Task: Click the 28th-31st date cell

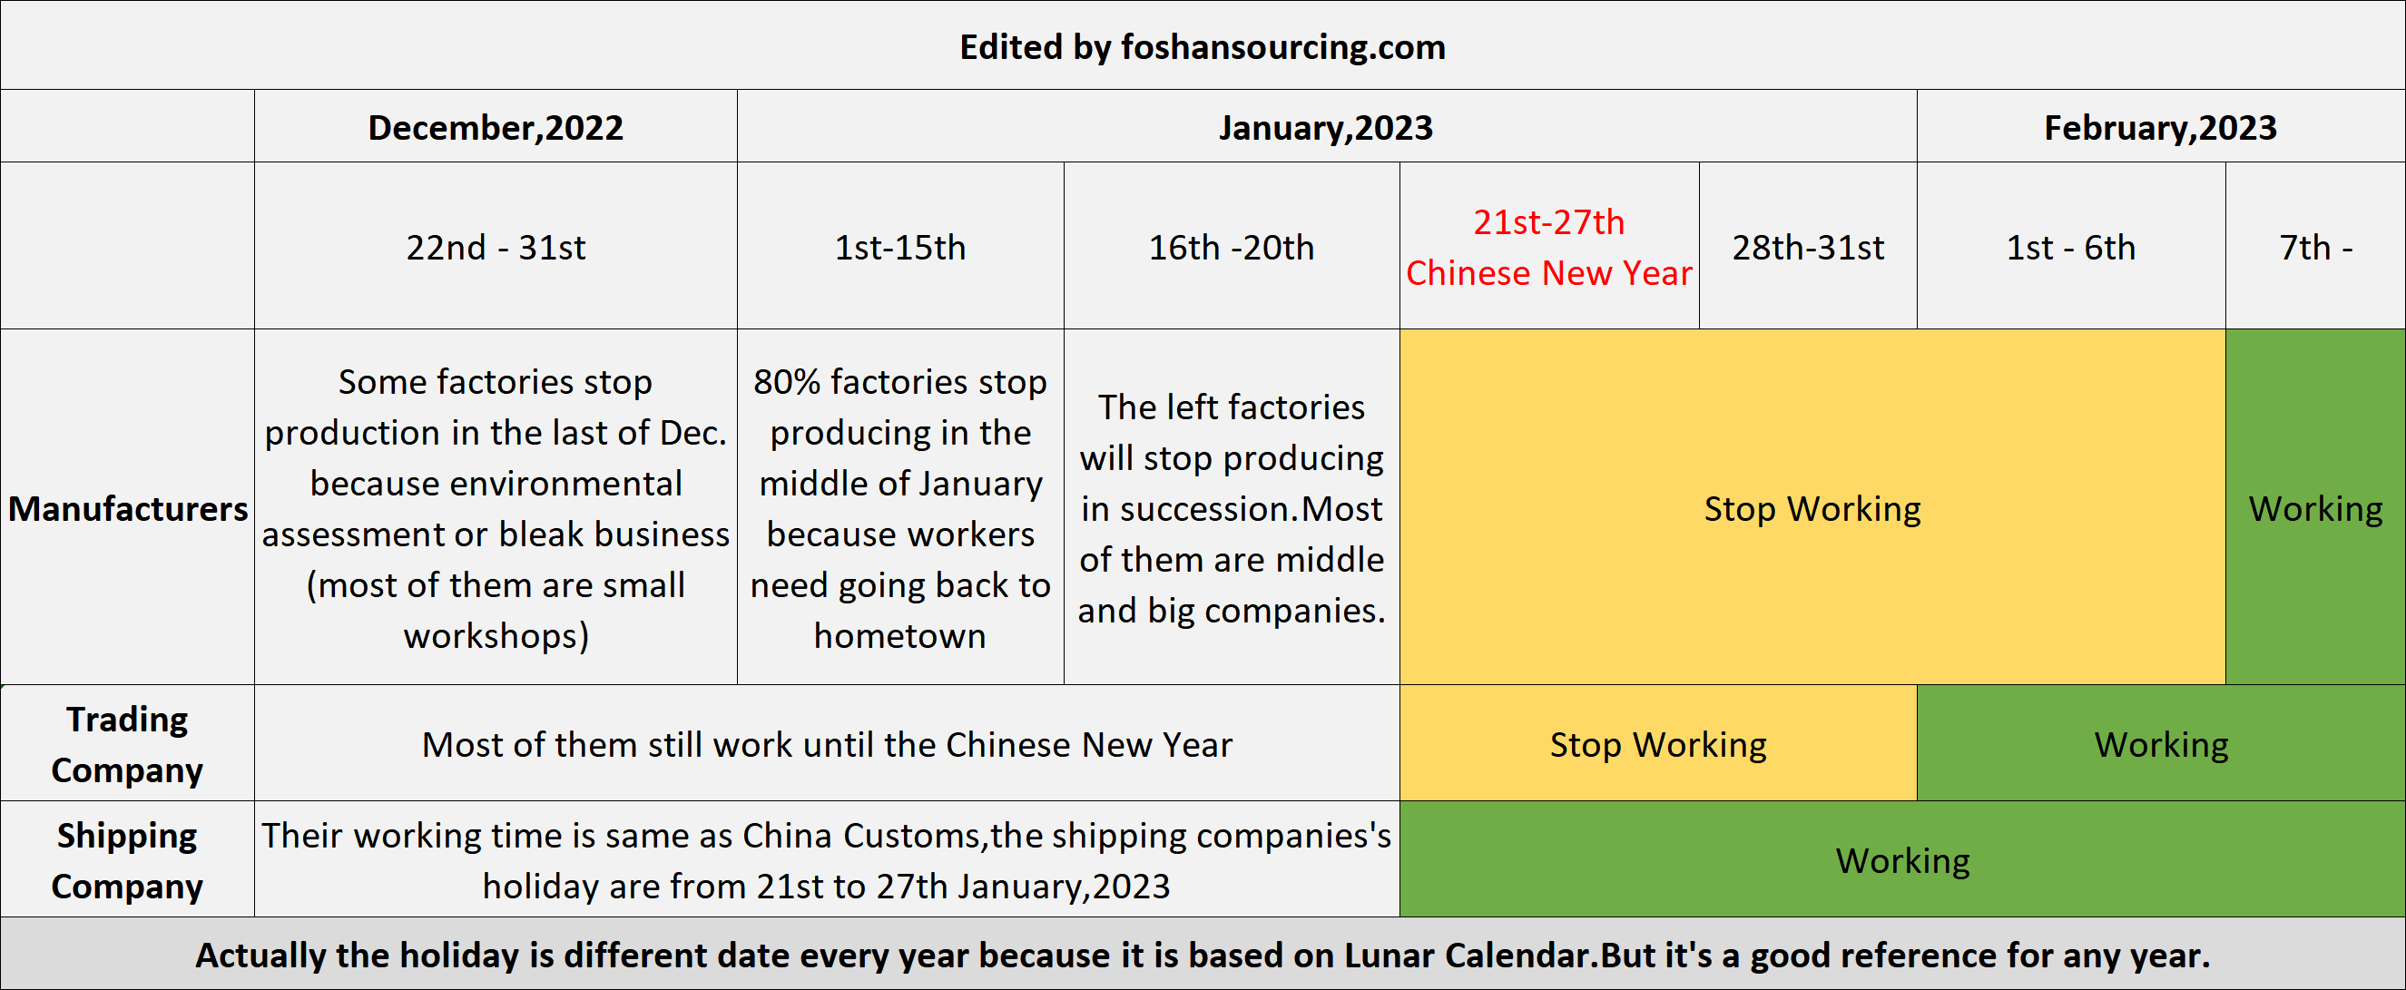Action: (x=1808, y=246)
